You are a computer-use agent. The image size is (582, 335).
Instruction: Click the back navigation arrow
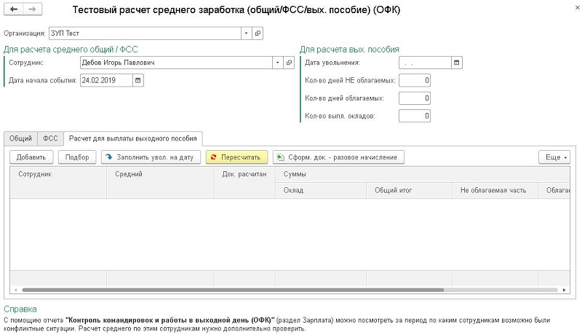point(14,11)
